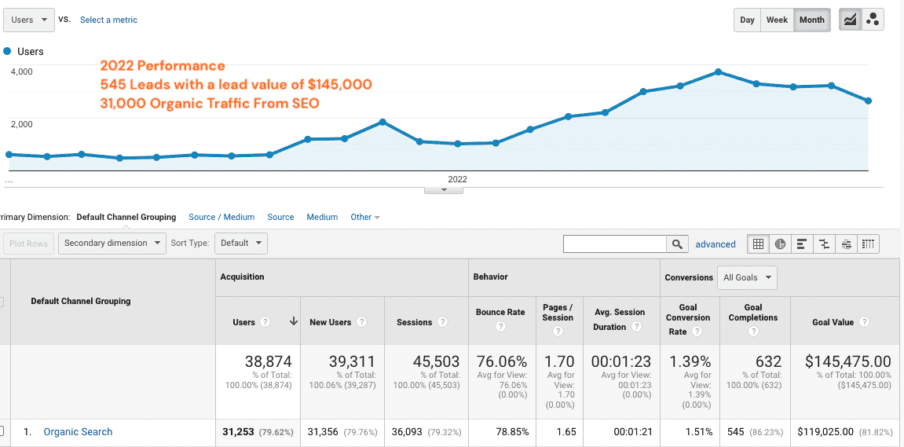Select the performance bar view icon

[x=802, y=244]
